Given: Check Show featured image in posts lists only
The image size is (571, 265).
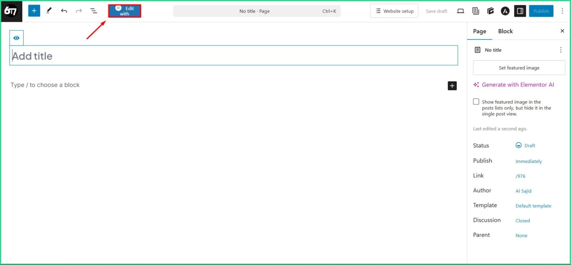Looking at the screenshot, I should (476, 102).
